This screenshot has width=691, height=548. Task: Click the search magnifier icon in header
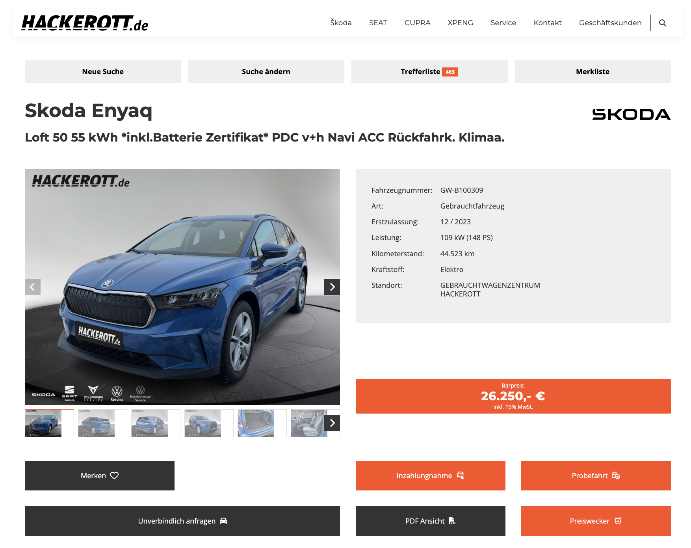pos(663,23)
